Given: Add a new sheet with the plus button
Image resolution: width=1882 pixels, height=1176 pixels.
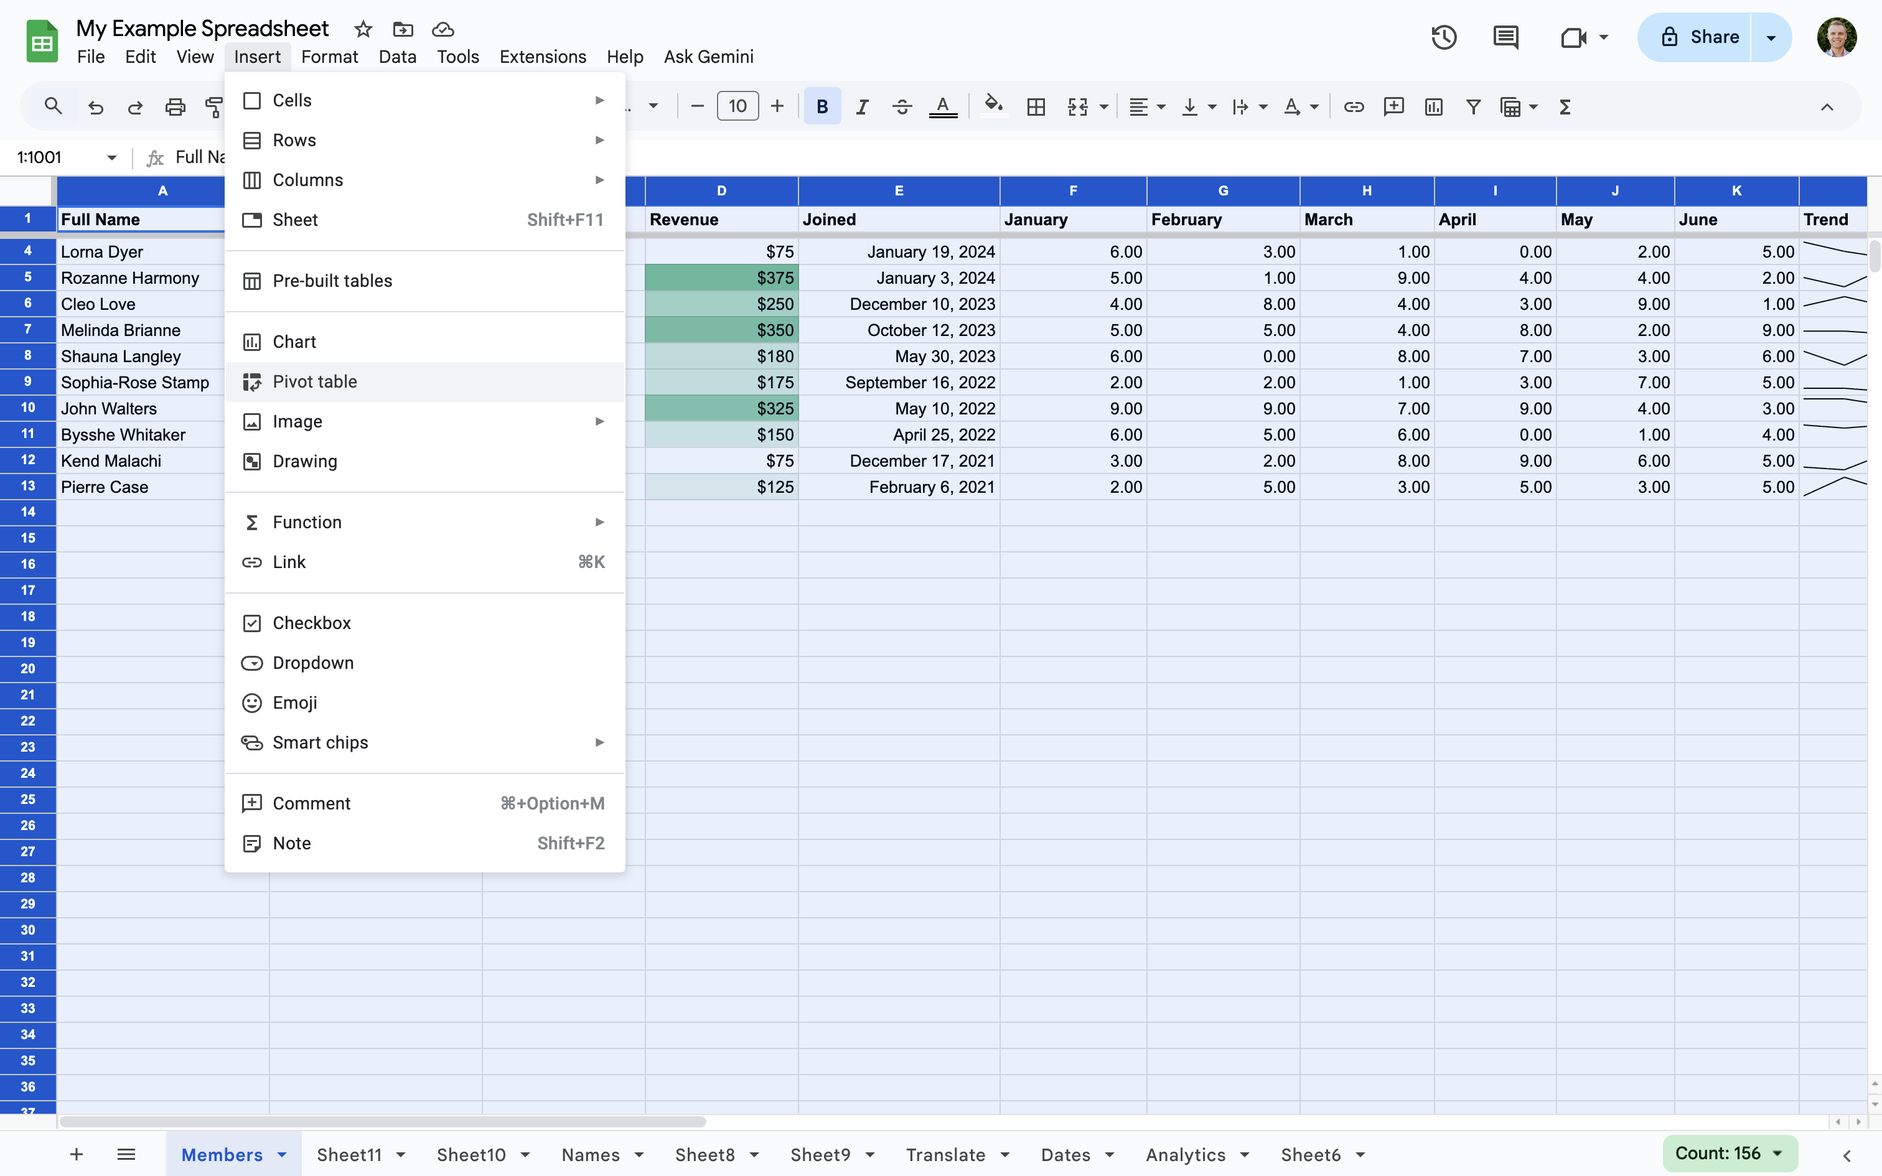Looking at the screenshot, I should pyautogui.click(x=75, y=1154).
